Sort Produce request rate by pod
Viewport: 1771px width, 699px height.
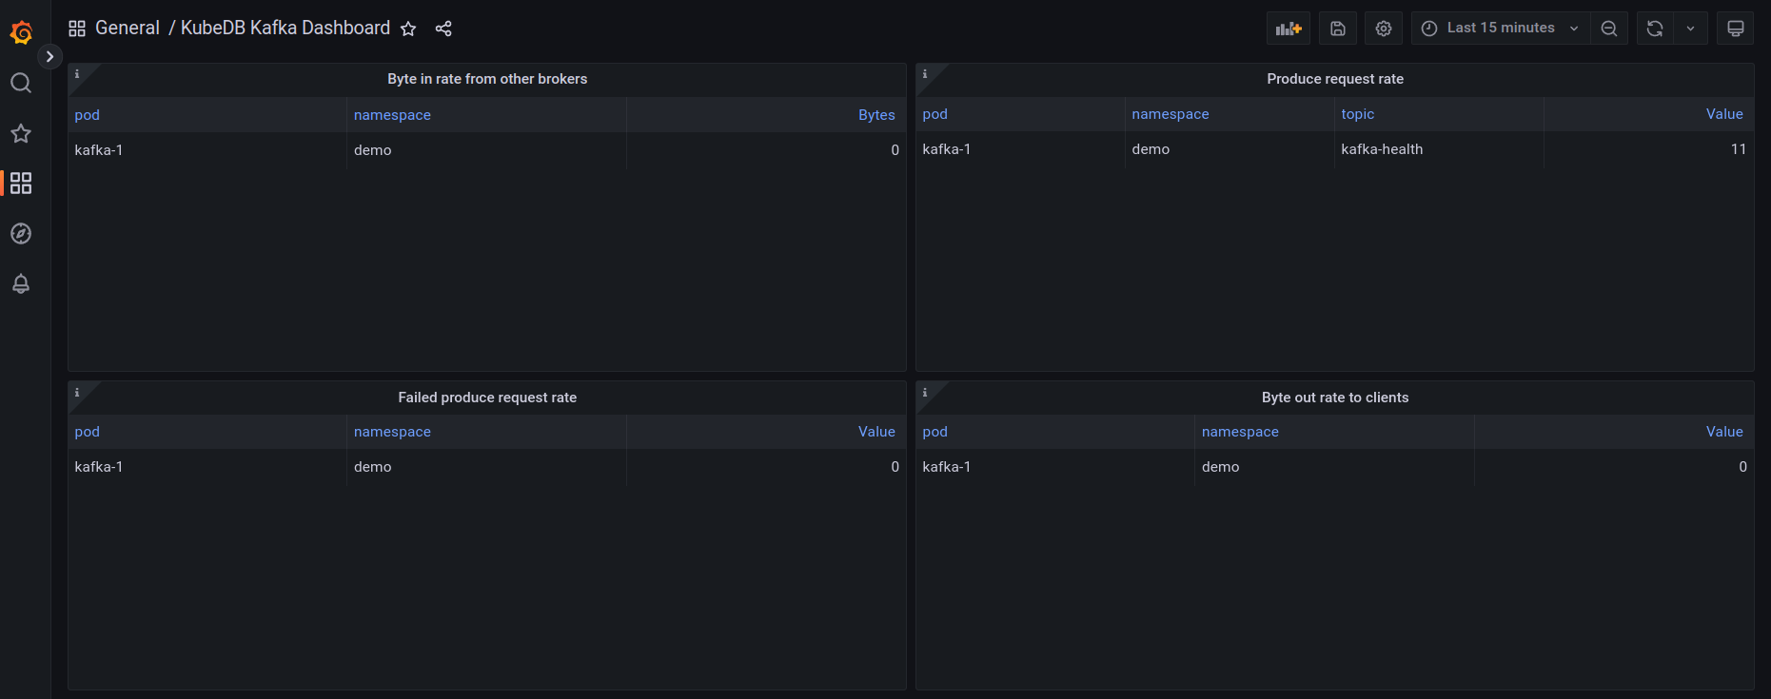coord(935,114)
